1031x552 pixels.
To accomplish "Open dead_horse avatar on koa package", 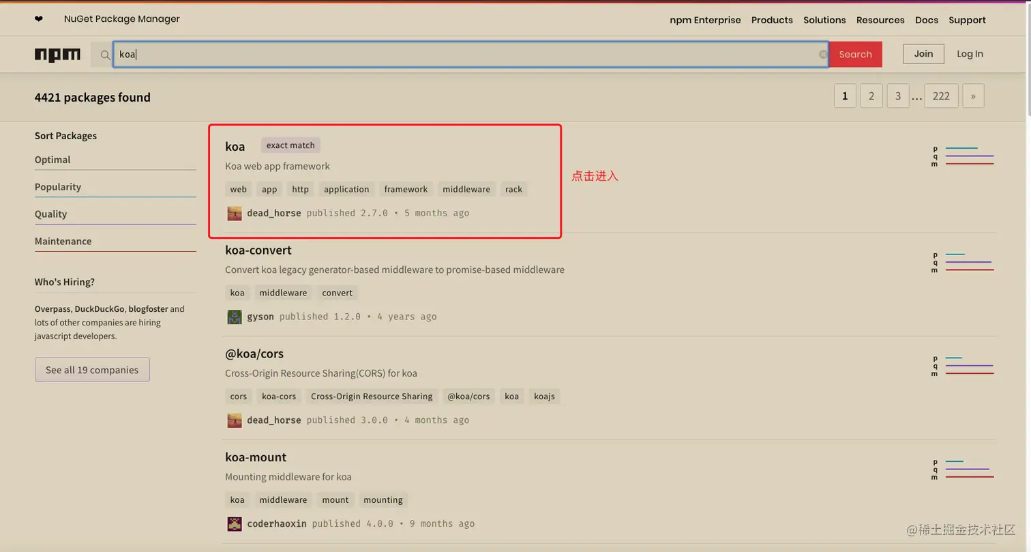I will 235,213.
